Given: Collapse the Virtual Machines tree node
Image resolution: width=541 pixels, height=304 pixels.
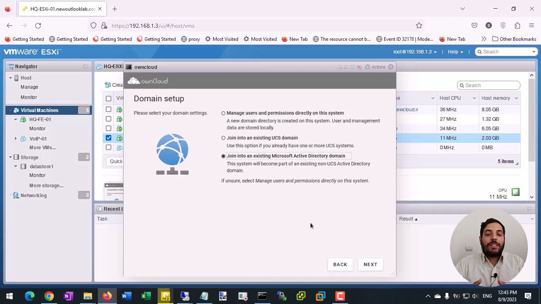Looking at the screenshot, I should (11, 110).
